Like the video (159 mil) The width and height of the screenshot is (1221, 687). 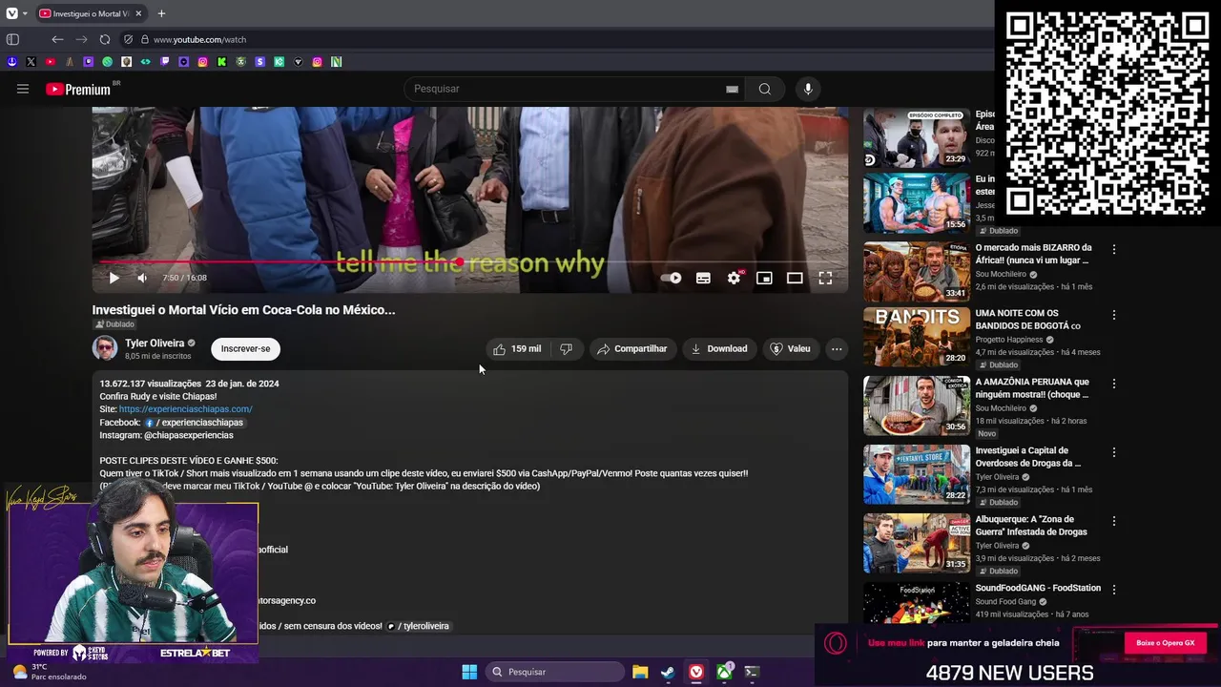point(517,349)
